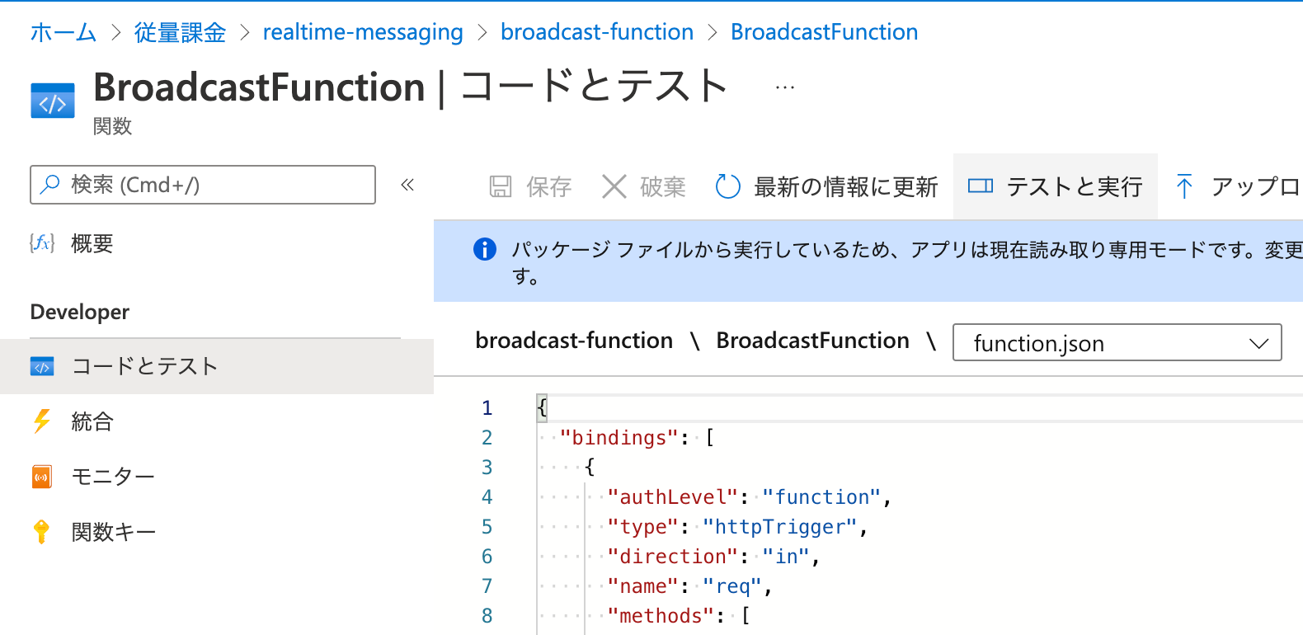Click the BroadcastFunction code icon in header
The height and width of the screenshot is (635, 1303).
(x=52, y=102)
